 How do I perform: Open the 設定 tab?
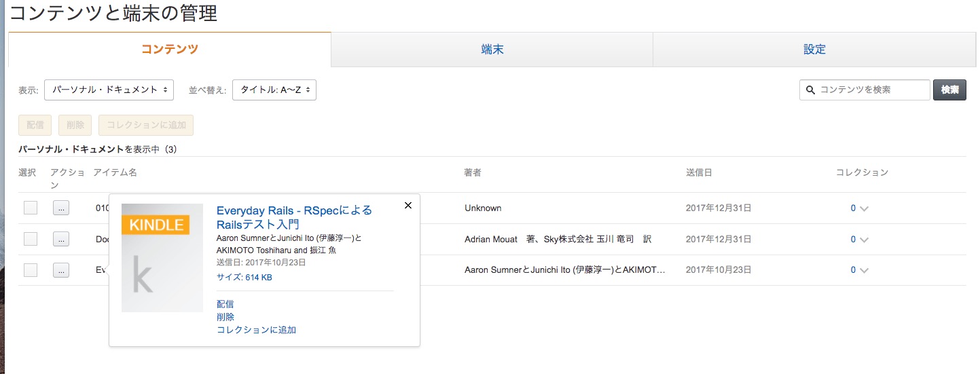point(814,50)
